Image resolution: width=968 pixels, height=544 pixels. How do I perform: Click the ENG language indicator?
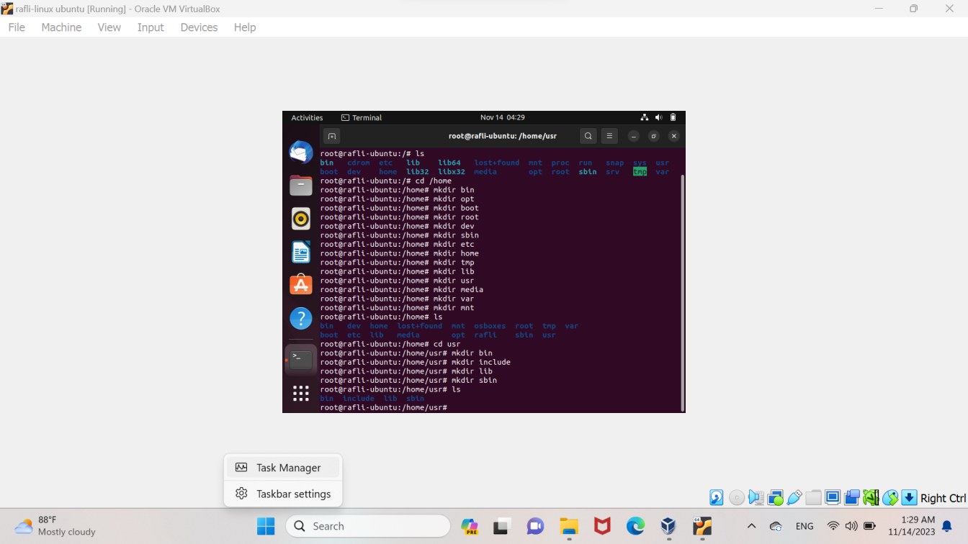click(805, 526)
